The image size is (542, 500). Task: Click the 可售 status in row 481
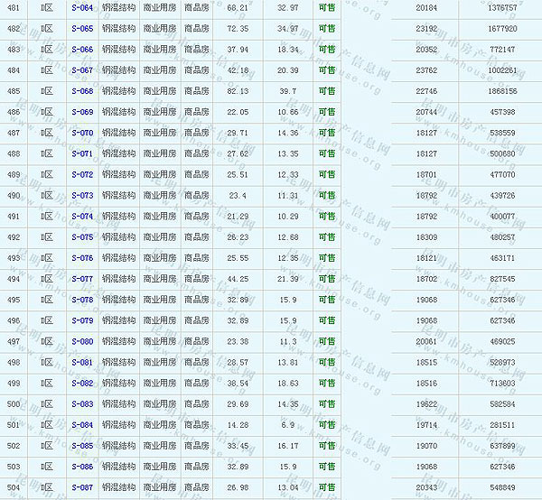326,7
